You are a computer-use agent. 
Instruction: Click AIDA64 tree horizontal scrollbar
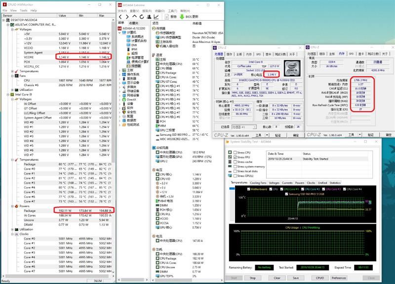point(133,280)
